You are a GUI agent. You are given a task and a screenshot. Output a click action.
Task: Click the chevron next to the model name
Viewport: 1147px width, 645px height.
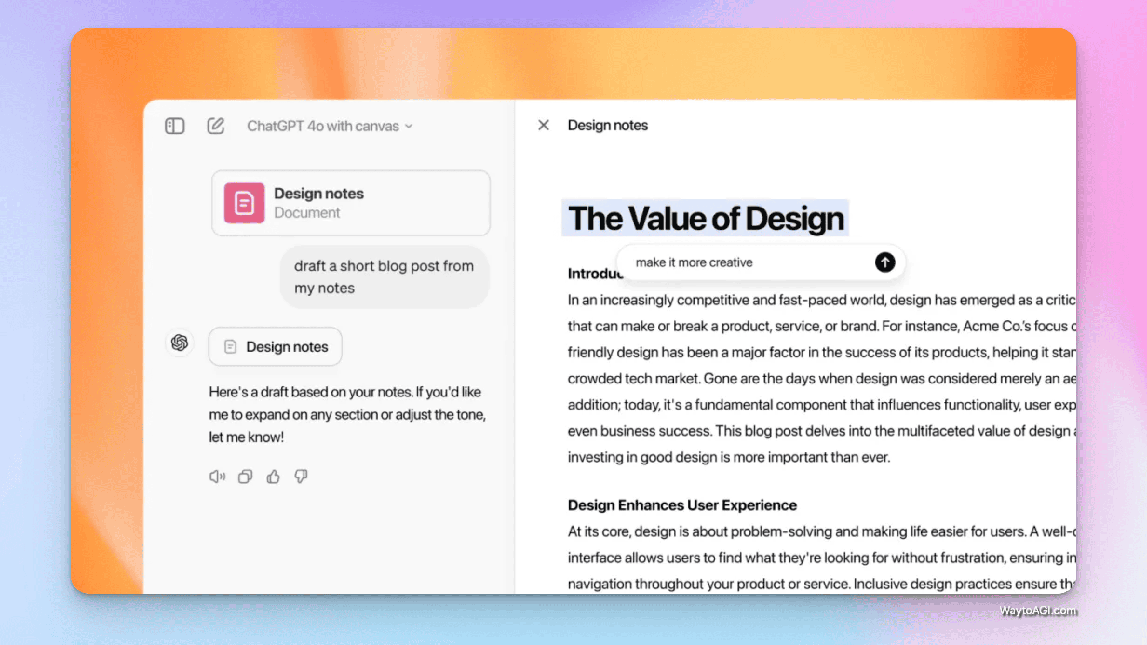click(x=409, y=126)
